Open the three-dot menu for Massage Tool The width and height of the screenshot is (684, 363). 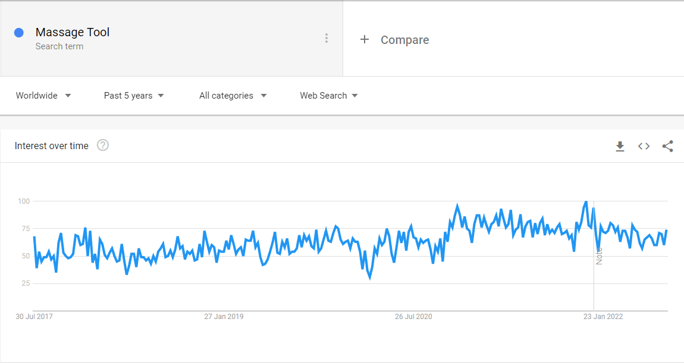(327, 39)
